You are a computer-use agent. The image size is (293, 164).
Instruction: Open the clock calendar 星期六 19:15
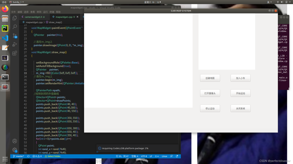tap(152, 2)
